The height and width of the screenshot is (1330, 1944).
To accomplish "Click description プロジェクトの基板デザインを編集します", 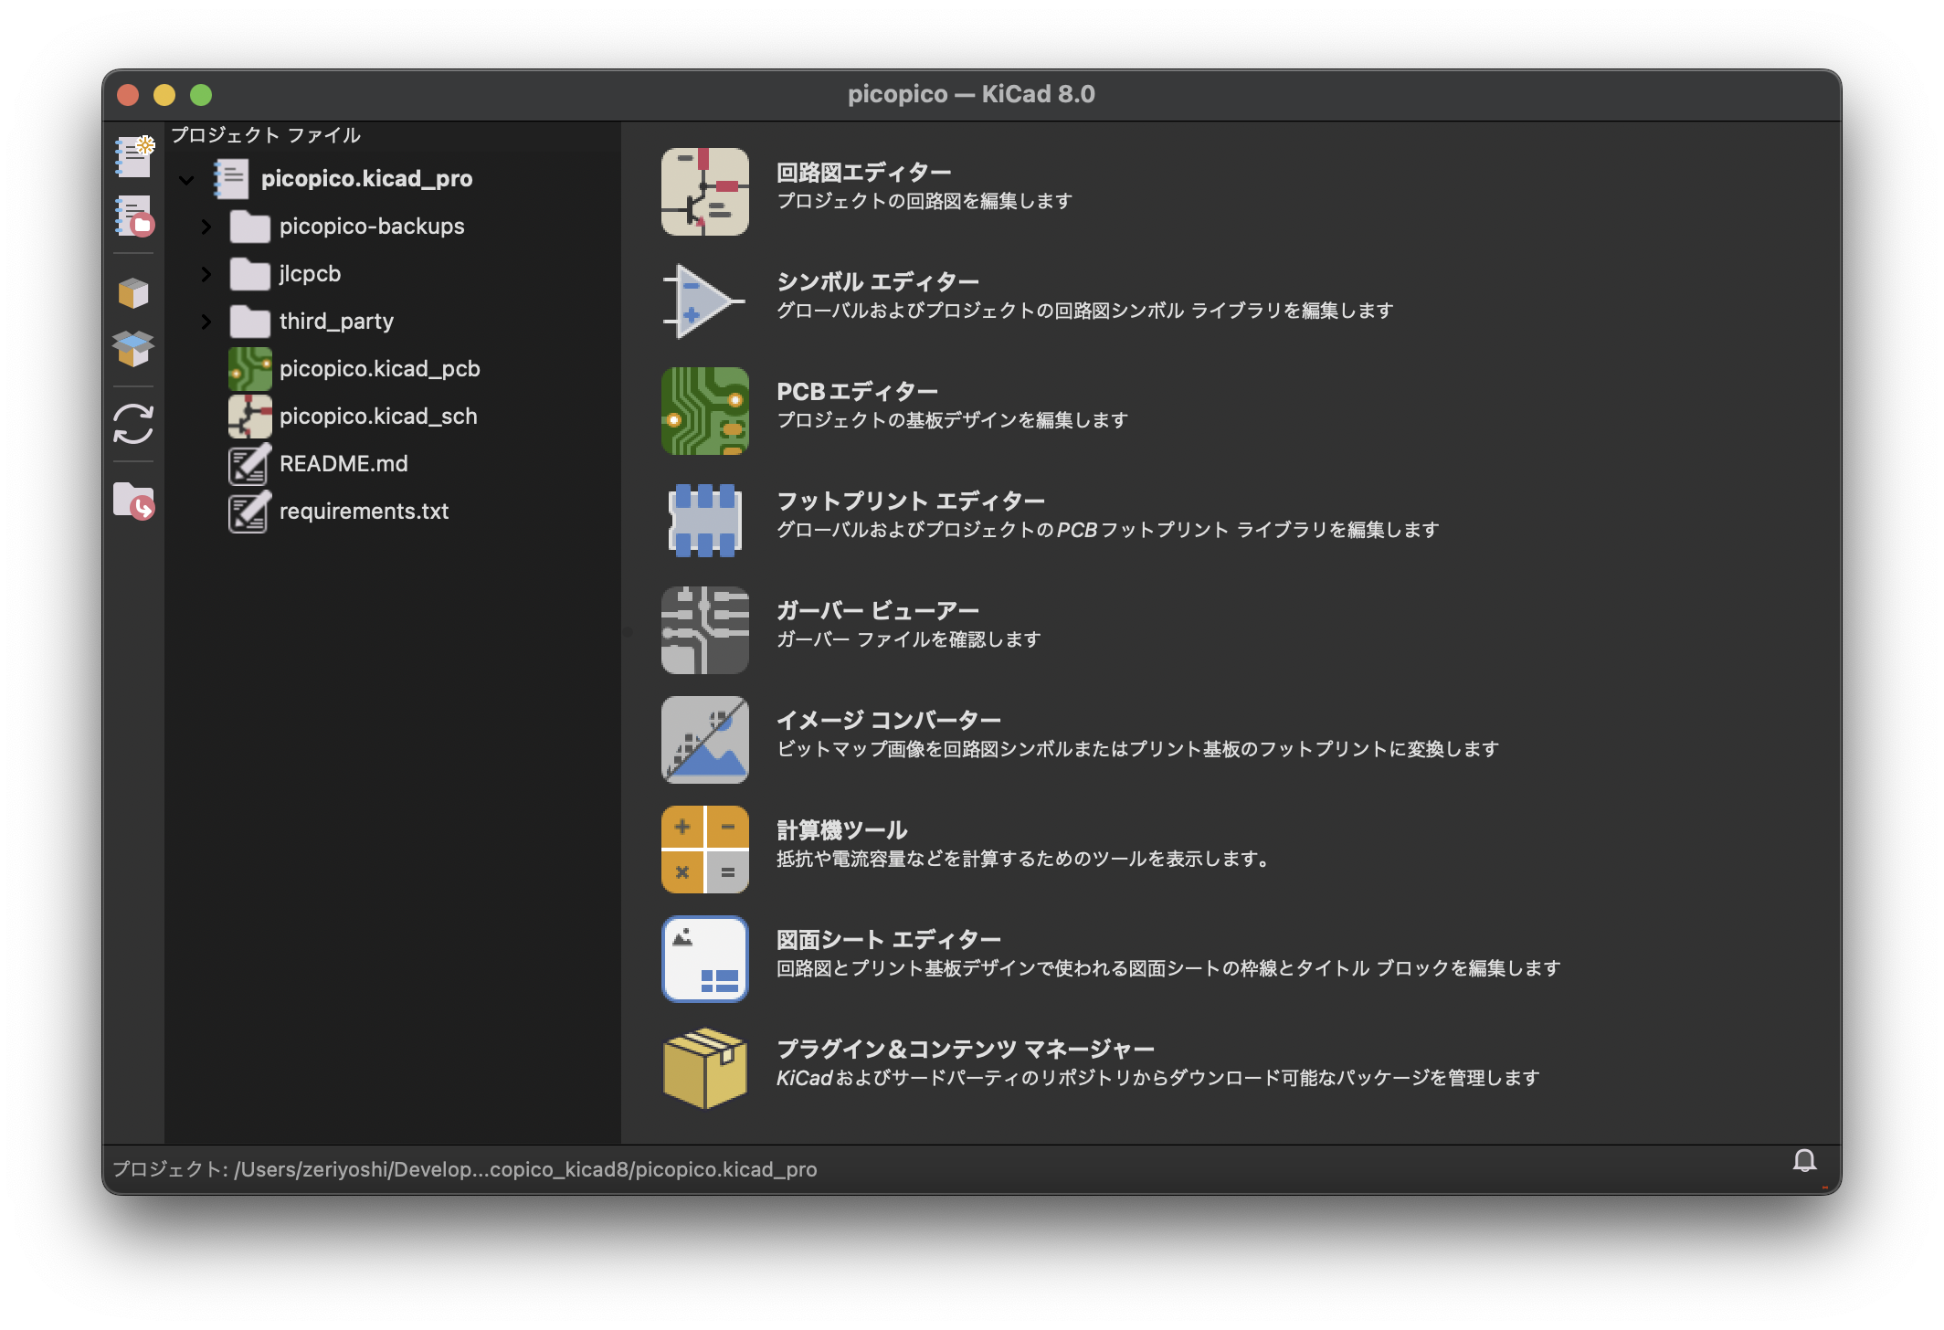I will [952, 420].
